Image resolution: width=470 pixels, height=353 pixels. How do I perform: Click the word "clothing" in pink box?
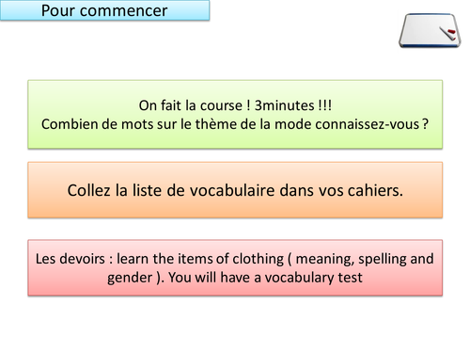tap(258, 260)
